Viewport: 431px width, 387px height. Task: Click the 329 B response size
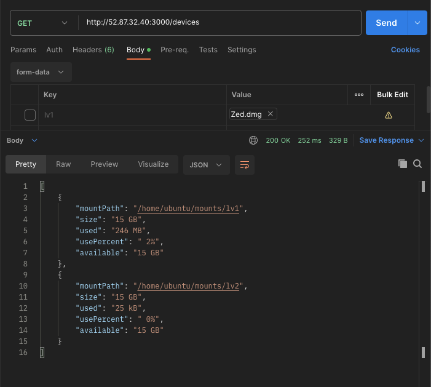pyautogui.click(x=338, y=140)
